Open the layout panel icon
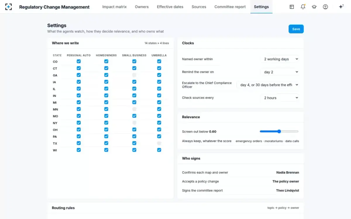 pyautogui.click(x=292, y=7)
